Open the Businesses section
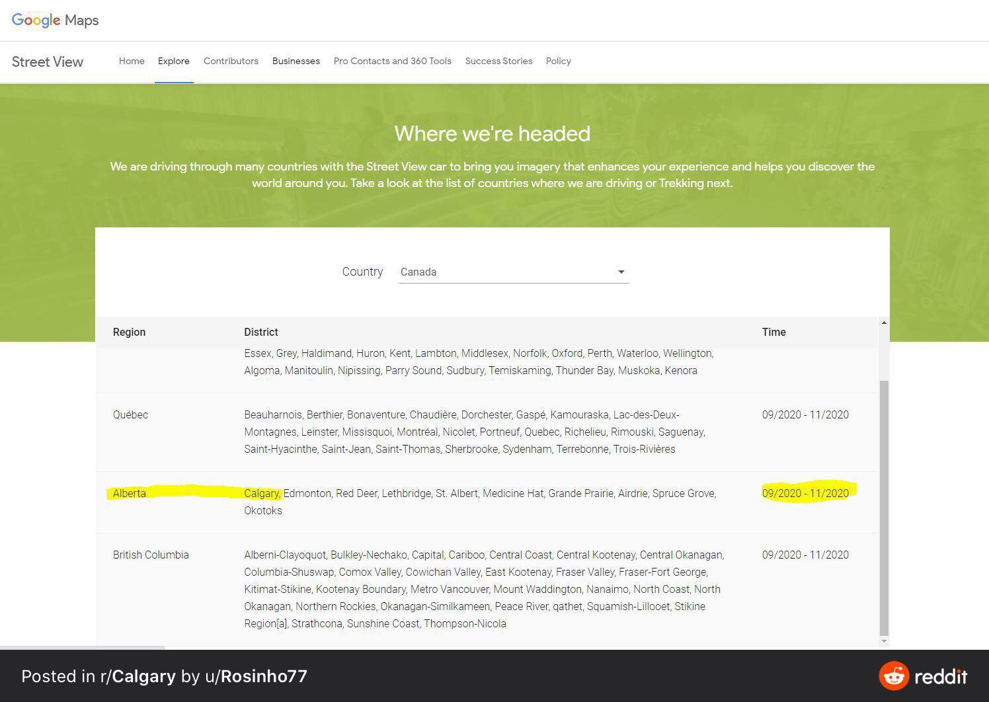The height and width of the screenshot is (702, 989). (296, 61)
